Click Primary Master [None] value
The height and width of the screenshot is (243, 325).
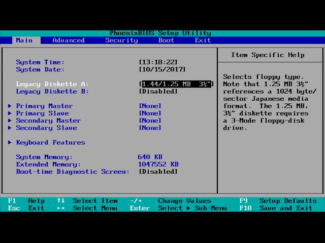click(150, 106)
